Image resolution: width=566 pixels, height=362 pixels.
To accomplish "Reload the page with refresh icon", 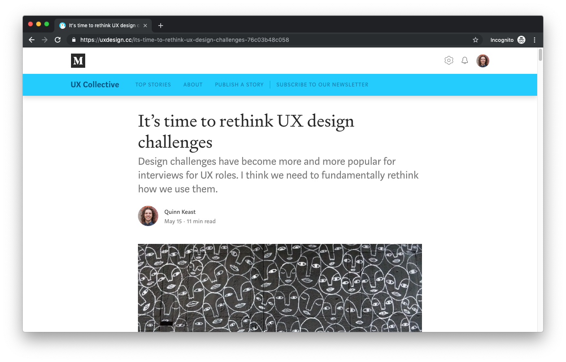I will 58,40.
